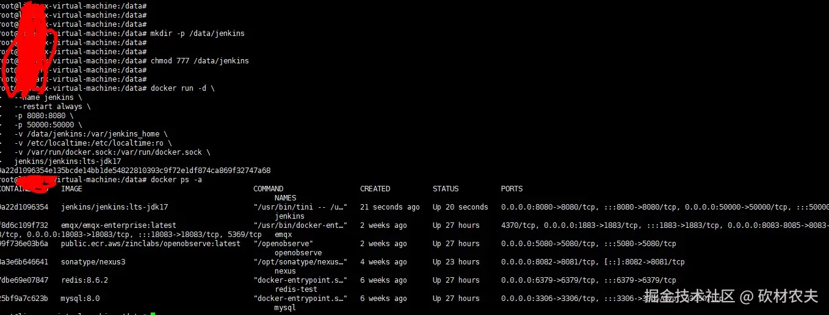Click the '/data/jenkins:/var/jenkins_home' volume line
This screenshot has height=315, width=829.
click(91, 134)
